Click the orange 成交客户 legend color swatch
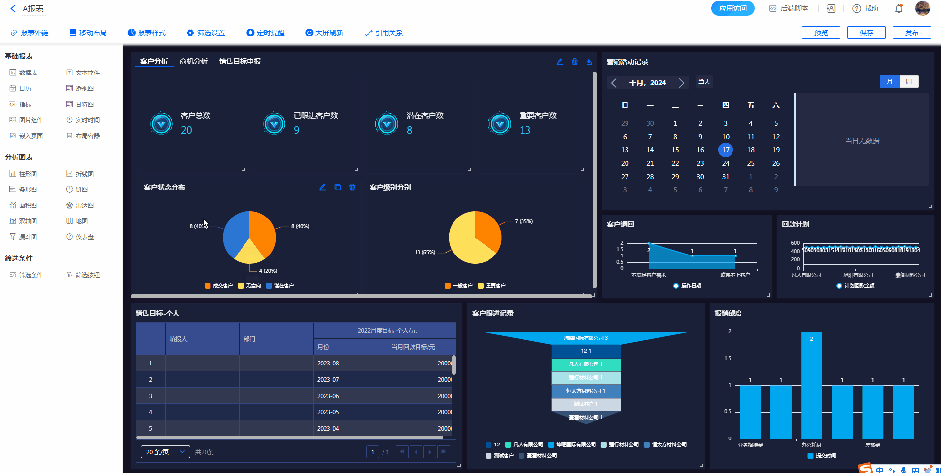This screenshot has width=941, height=473. (208, 286)
